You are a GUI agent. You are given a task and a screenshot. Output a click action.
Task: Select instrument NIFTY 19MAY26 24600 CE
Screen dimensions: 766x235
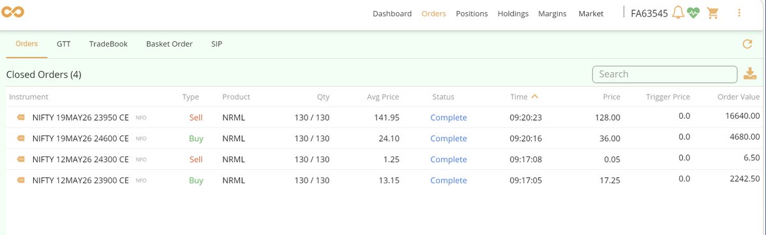tap(80, 139)
